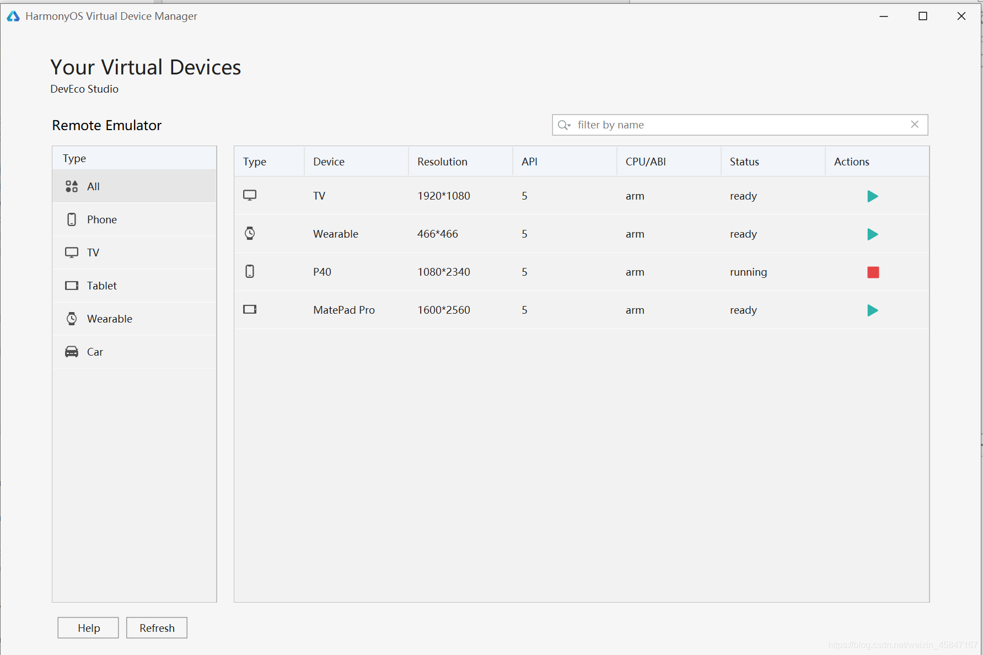Click the TV monitor icon in table row
Image resolution: width=983 pixels, height=655 pixels.
(x=250, y=195)
